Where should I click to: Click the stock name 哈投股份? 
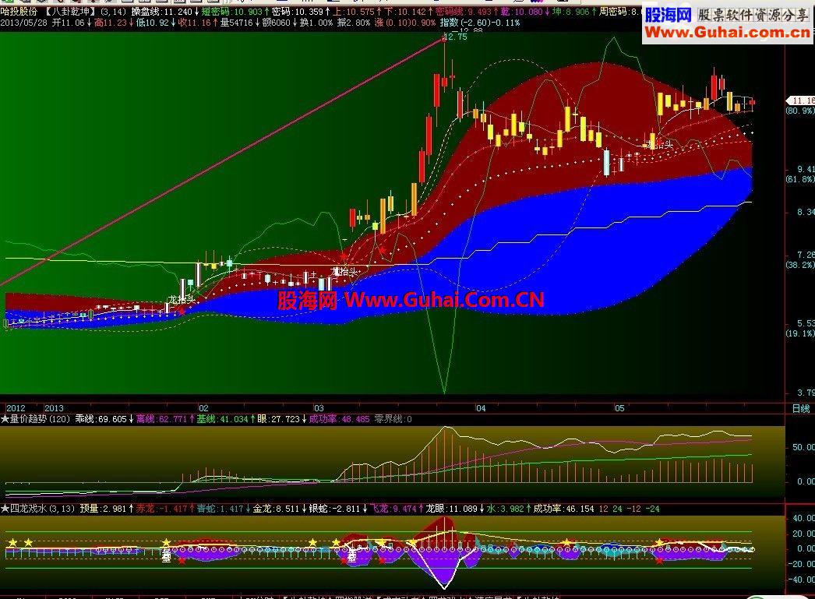tap(19, 12)
